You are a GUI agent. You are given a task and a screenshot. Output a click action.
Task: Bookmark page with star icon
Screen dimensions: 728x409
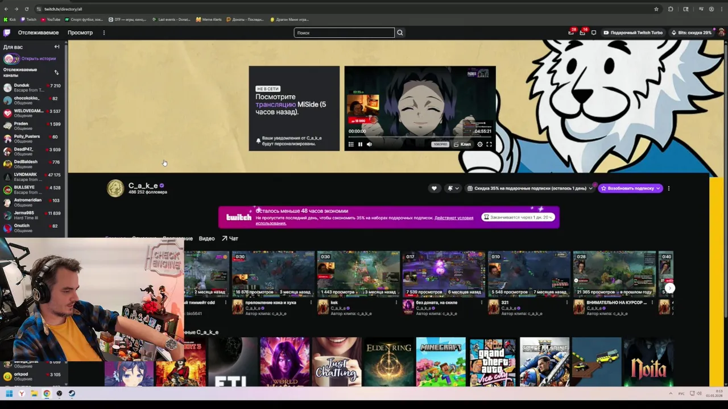click(x=656, y=9)
